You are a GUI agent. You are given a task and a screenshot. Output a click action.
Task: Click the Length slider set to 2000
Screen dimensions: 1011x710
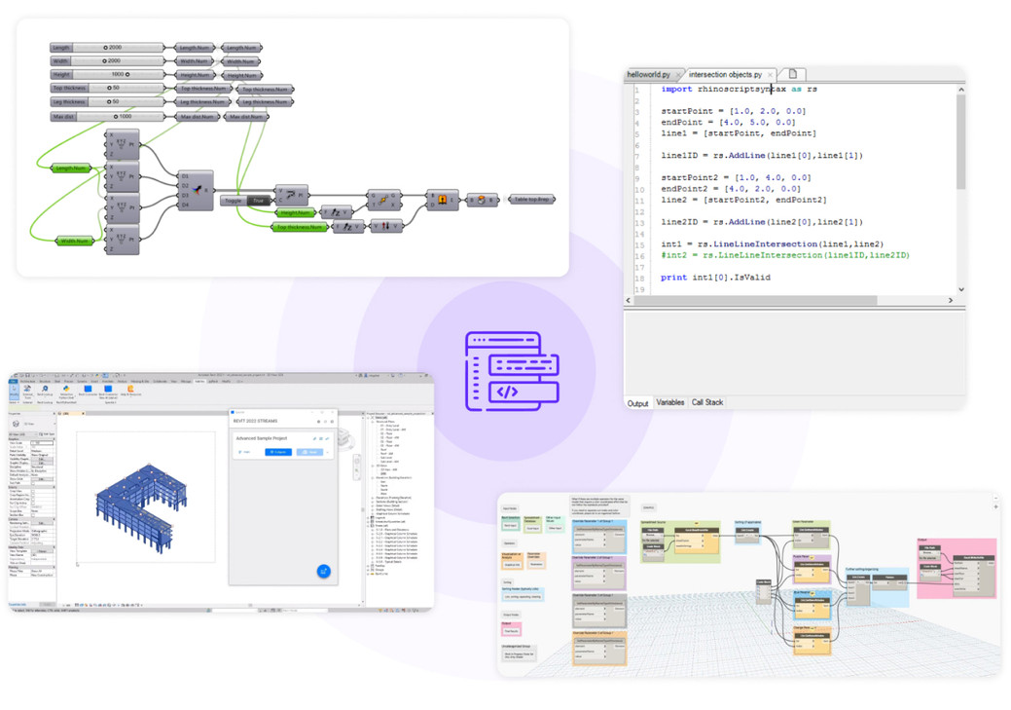tap(107, 47)
